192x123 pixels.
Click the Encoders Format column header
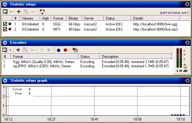pos(45,57)
